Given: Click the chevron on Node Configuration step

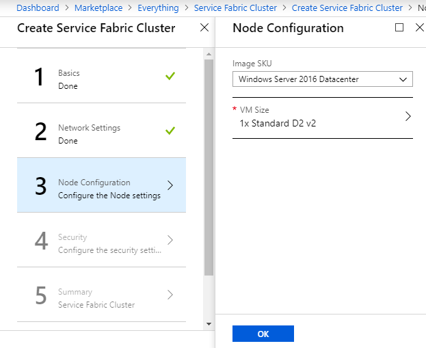Looking at the screenshot, I should tap(170, 185).
